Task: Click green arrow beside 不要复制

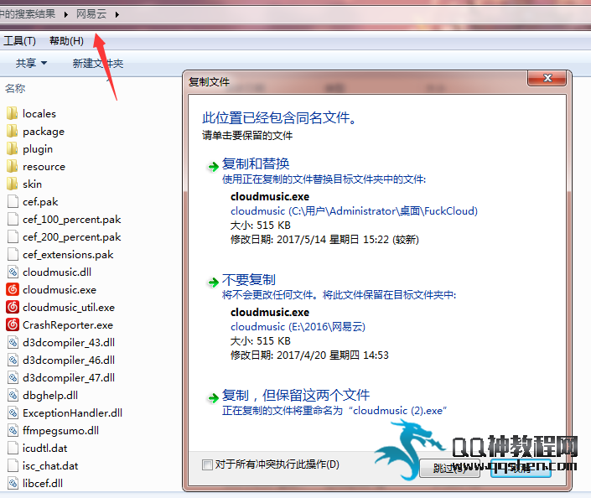Action: 213,282
